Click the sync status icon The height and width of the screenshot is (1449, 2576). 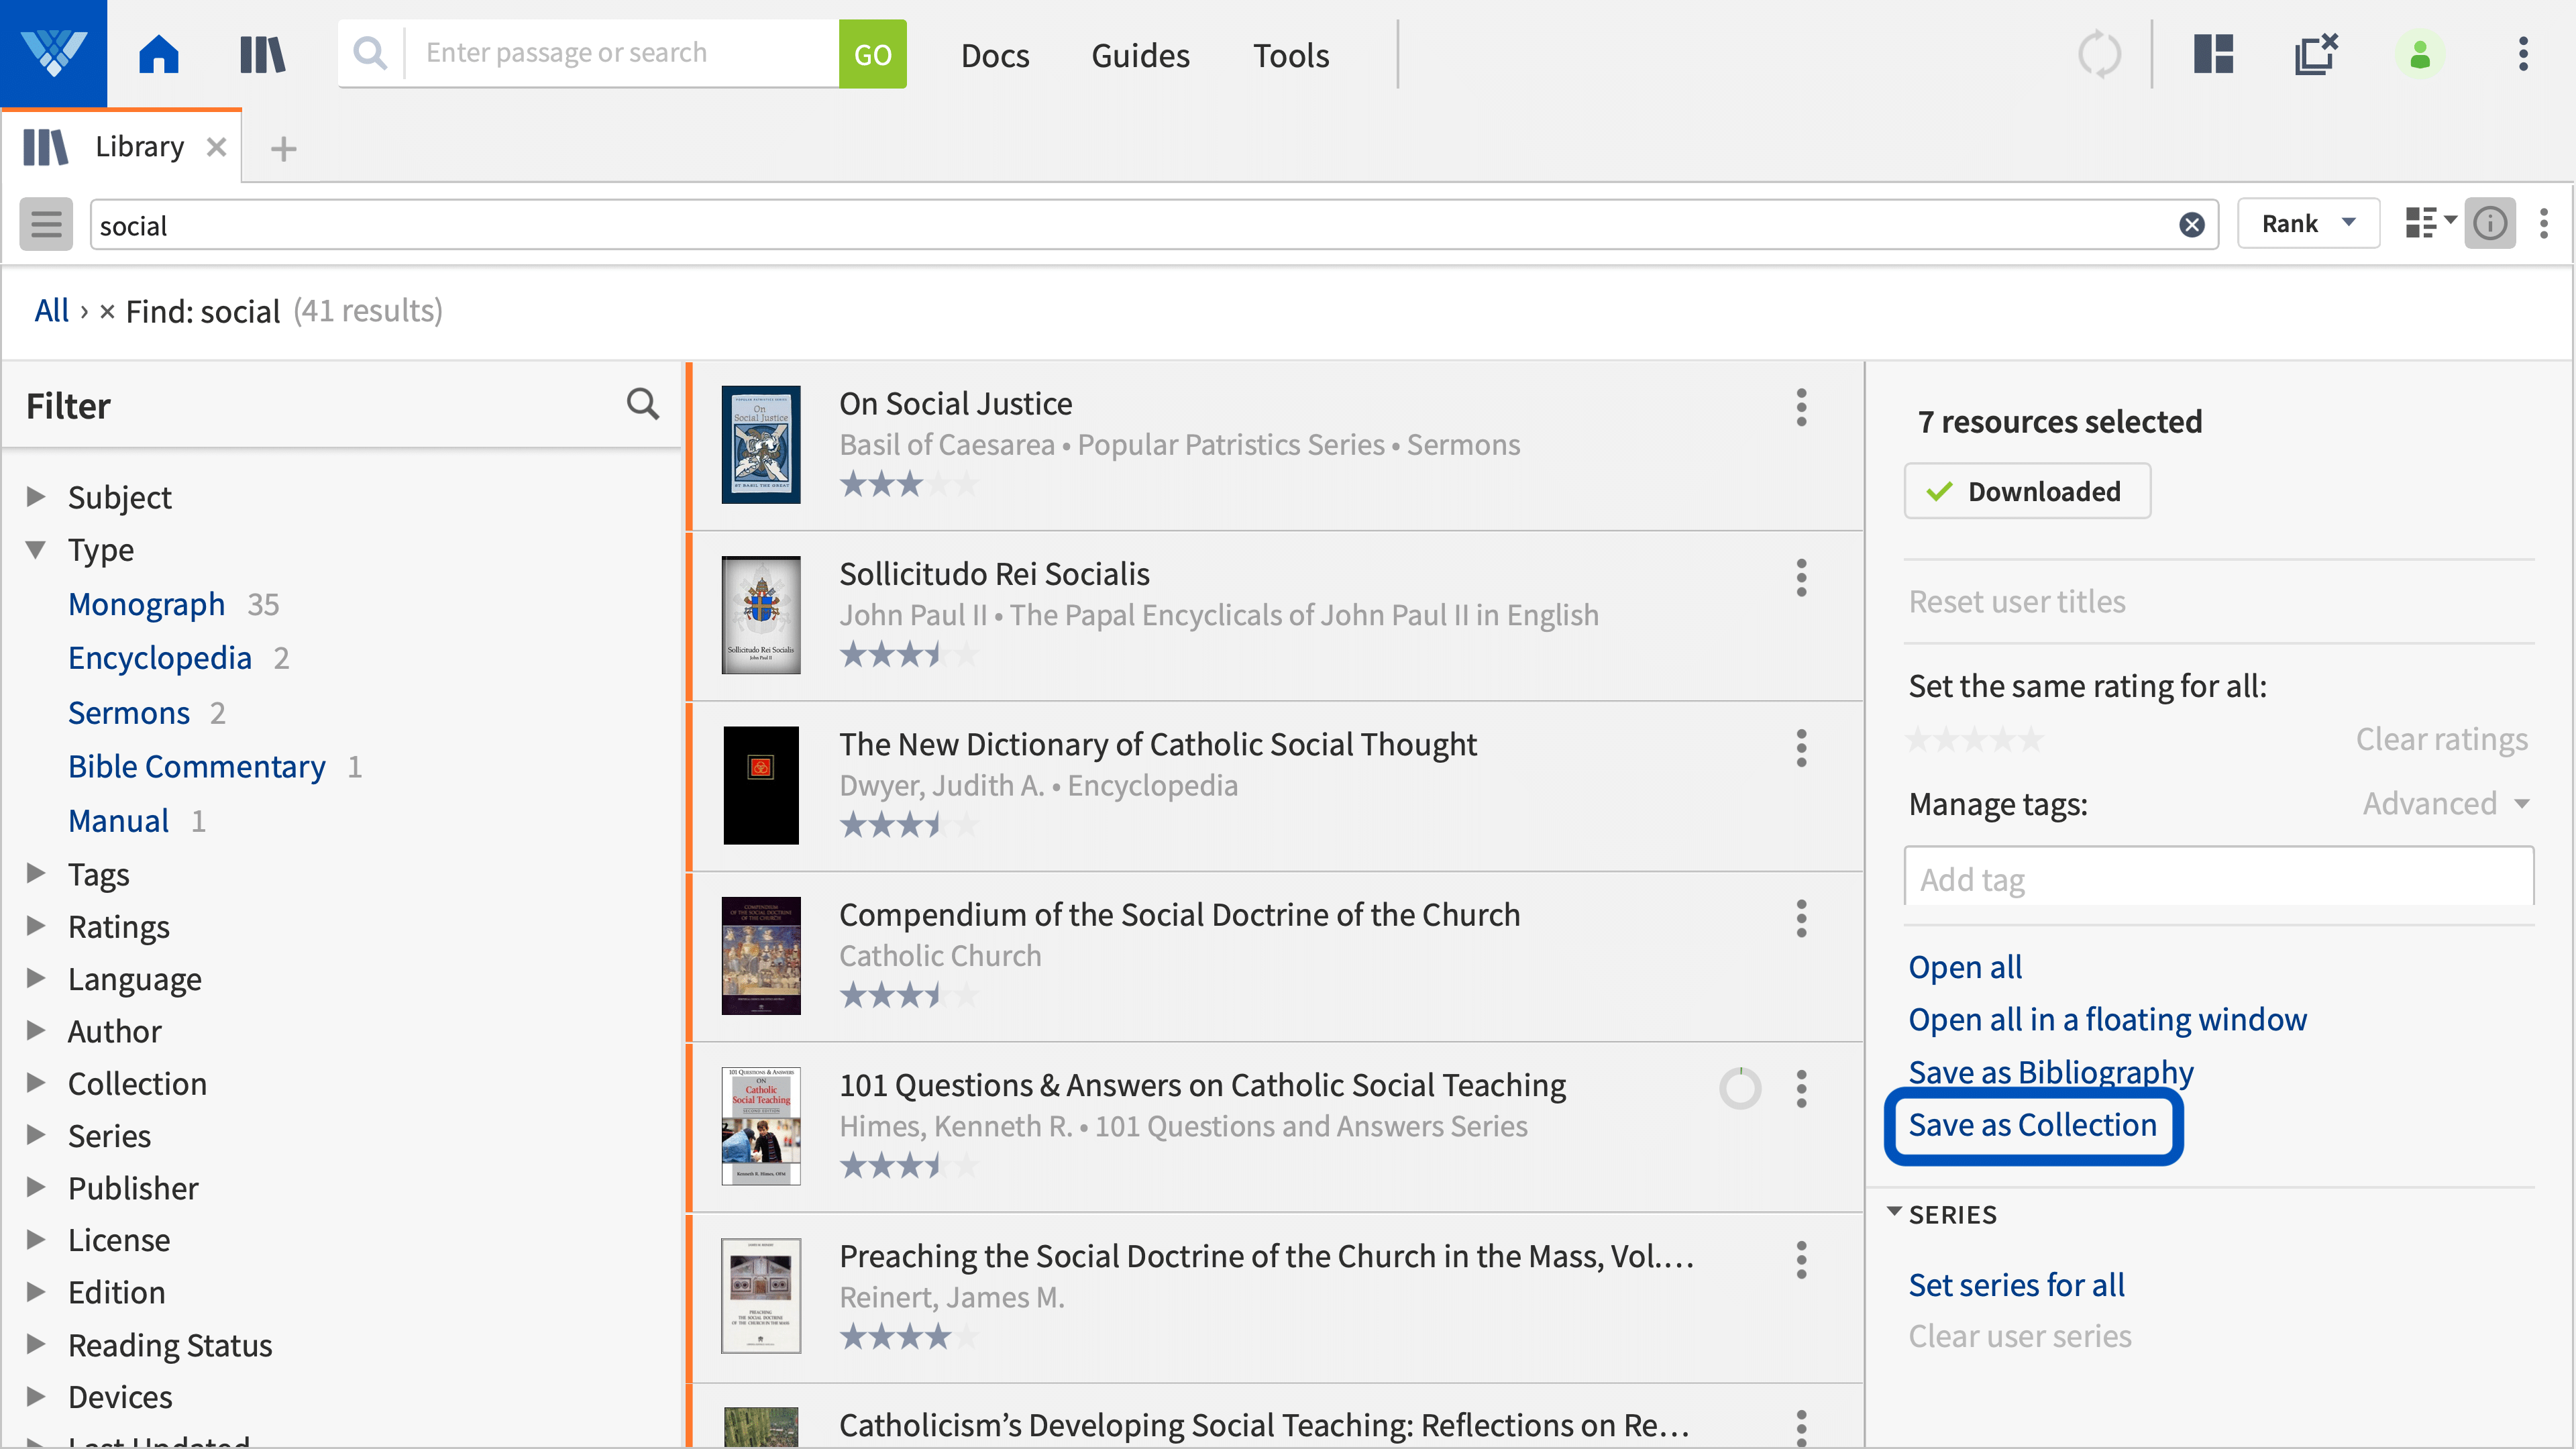pos(2099,54)
